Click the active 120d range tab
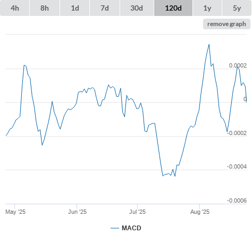Viewport: 252px width, 242px height. 173,8
